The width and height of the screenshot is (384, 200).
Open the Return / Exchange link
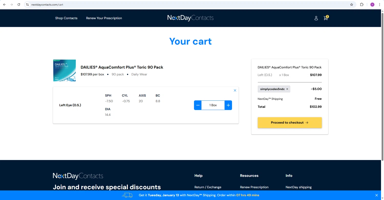click(x=208, y=187)
